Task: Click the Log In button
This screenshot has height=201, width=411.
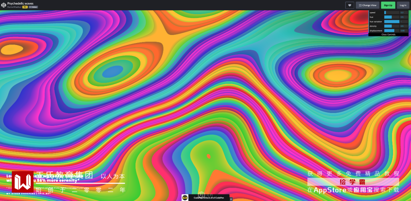Action: pos(403,5)
